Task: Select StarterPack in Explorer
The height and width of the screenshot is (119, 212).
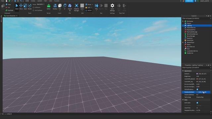Action: point(190,40)
